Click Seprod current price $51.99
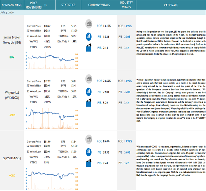The height and width of the screenshot is (191, 206). coord(47,142)
